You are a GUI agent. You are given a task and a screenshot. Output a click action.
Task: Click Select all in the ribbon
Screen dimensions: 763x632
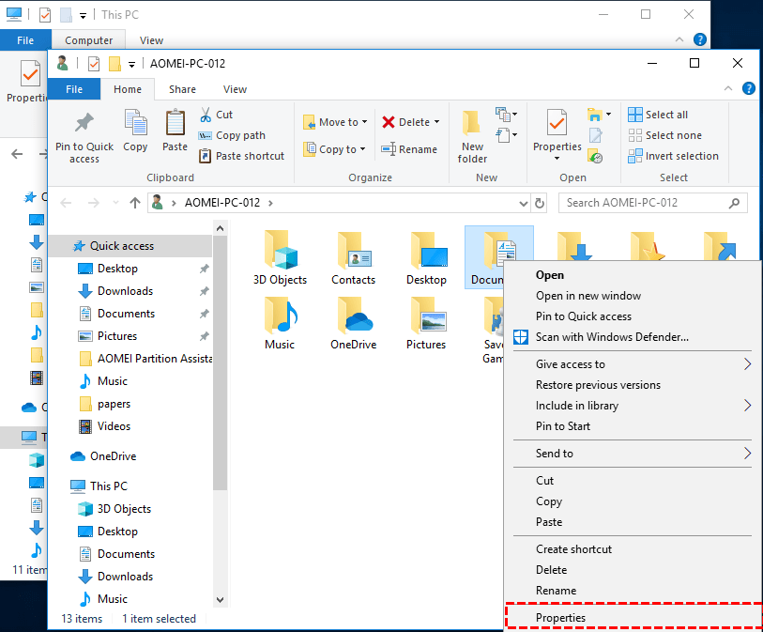click(657, 114)
